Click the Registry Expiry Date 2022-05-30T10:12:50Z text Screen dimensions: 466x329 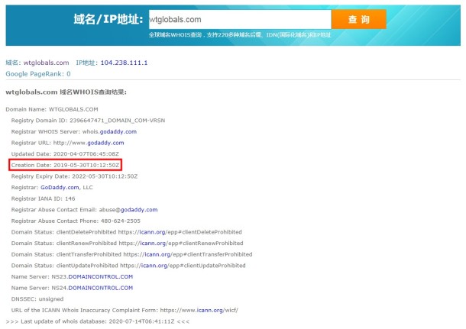pos(74,176)
